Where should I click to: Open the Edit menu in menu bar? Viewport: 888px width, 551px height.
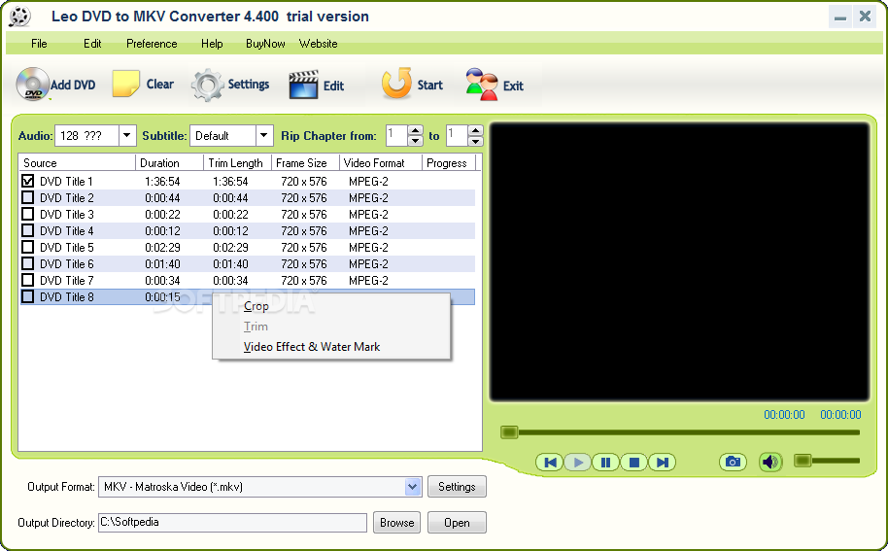92,44
